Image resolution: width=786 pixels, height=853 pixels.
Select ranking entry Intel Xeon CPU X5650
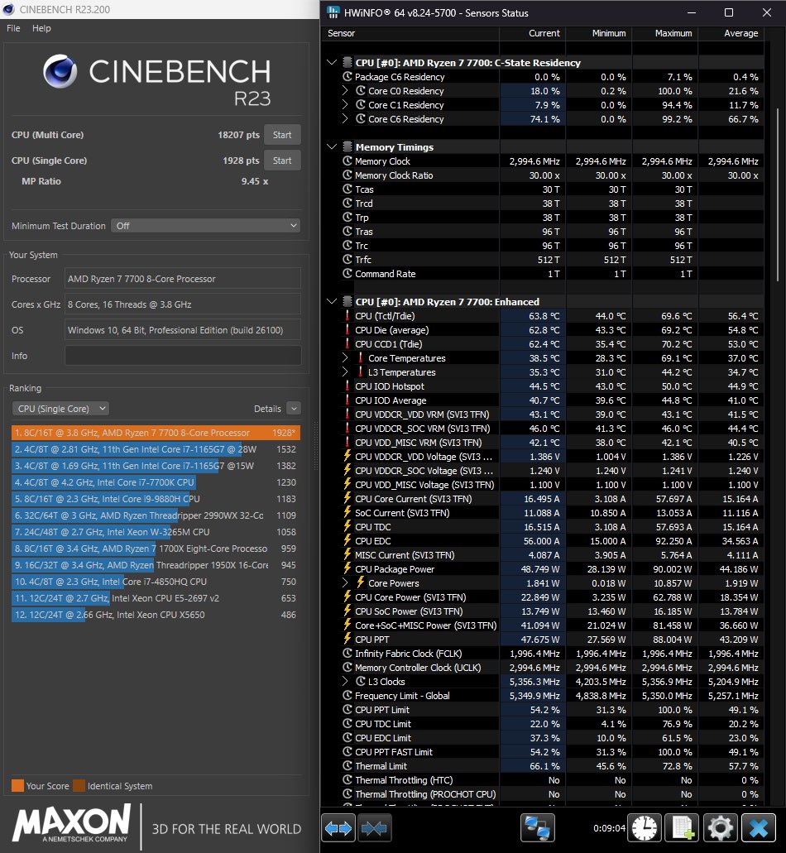pos(156,615)
